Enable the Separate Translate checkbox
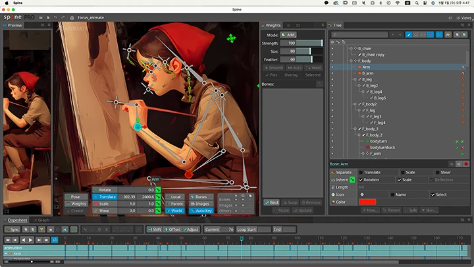The height and width of the screenshot is (267, 474). click(361, 172)
